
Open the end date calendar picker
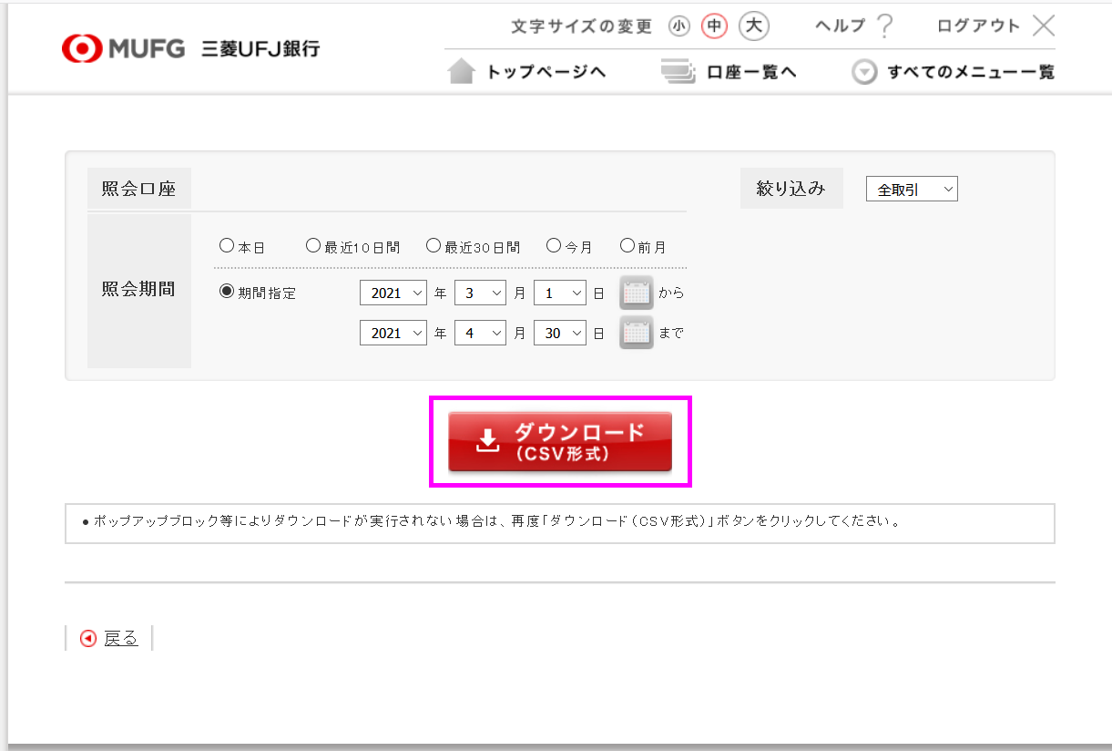[636, 333]
